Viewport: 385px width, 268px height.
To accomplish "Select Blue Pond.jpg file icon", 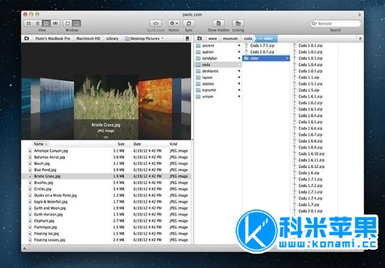I will 30,170.
